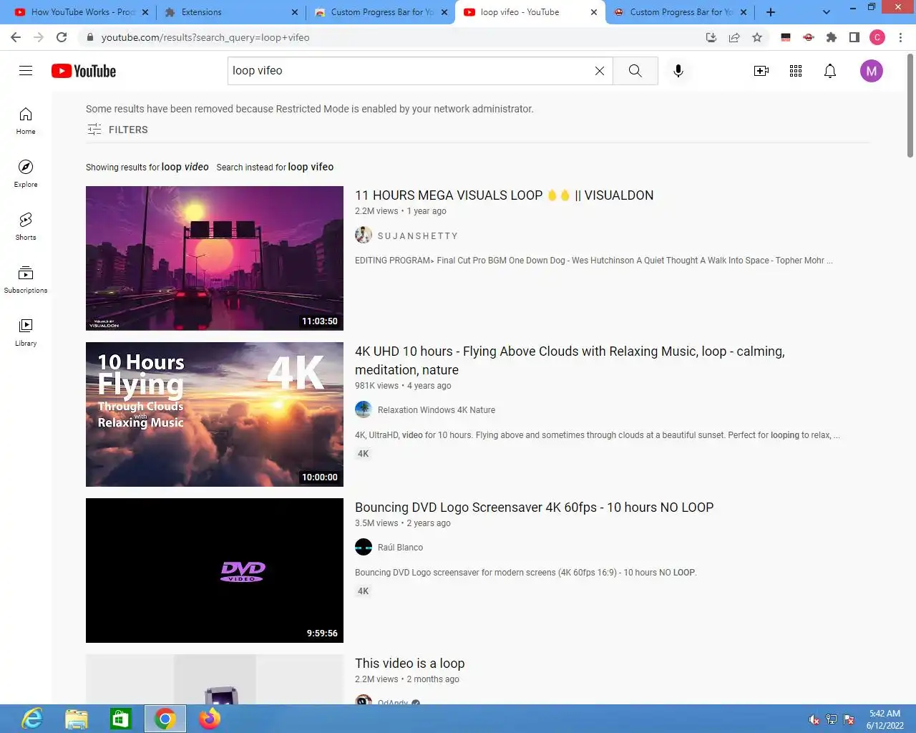916x733 pixels.
Task: Close the loop vifeo YouTube tab
Action: coord(594,12)
